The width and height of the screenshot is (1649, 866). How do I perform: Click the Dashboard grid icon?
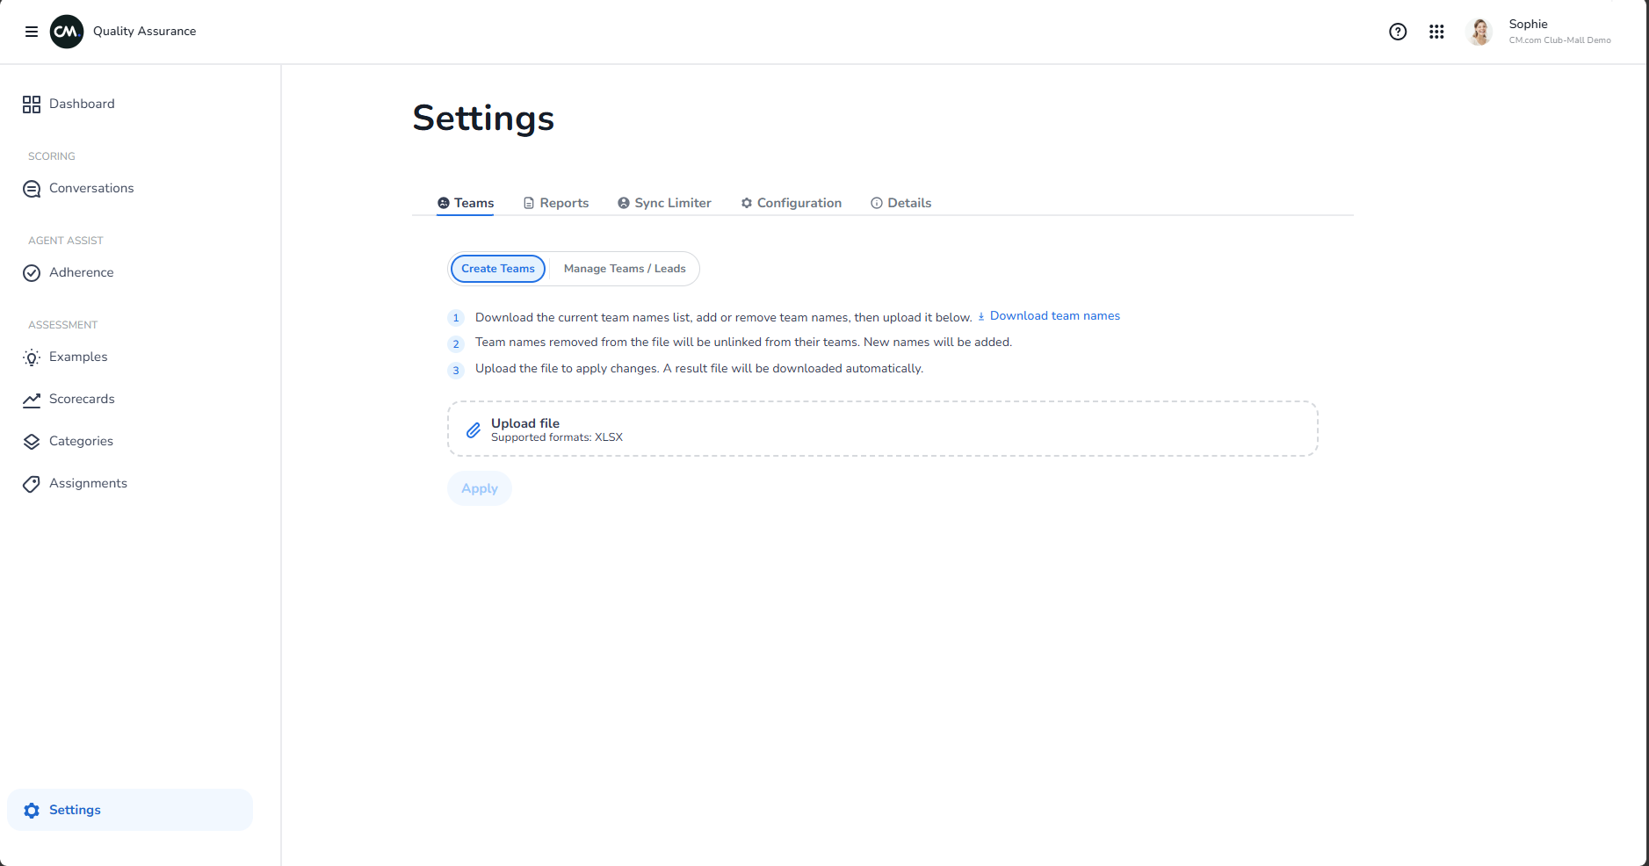point(32,105)
